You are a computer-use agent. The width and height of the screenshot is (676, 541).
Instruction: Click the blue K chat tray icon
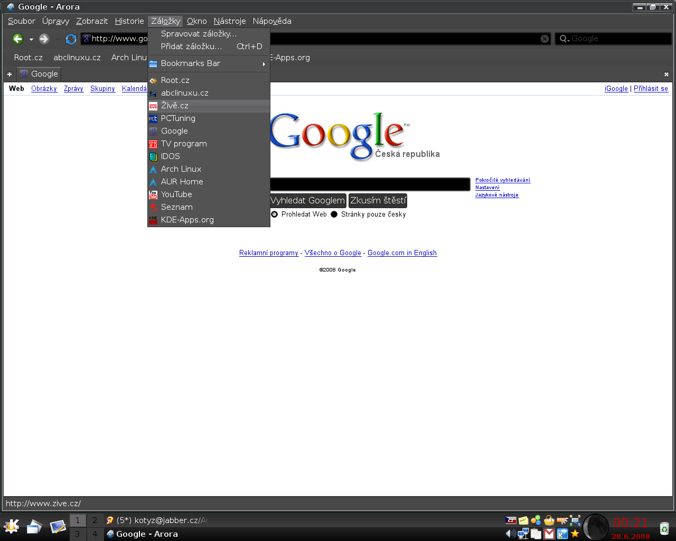562,534
